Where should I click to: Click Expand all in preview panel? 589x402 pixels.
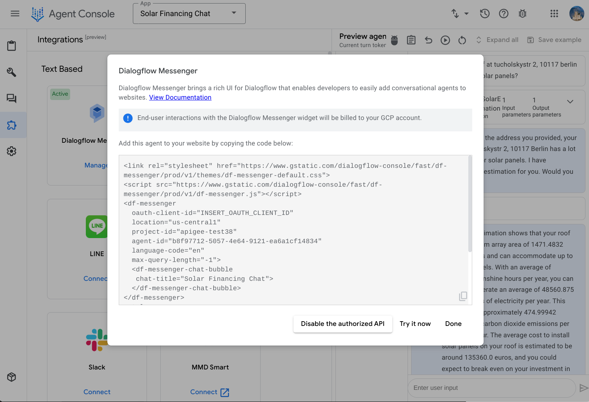(497, 40)
